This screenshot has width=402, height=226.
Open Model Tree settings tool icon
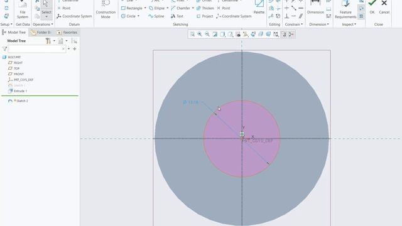[48, 41]
